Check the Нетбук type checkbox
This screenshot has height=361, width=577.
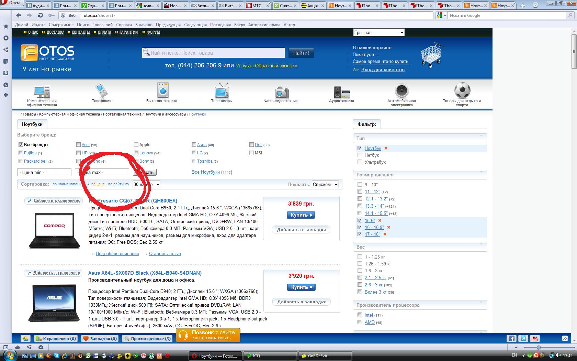coord(360,155)
